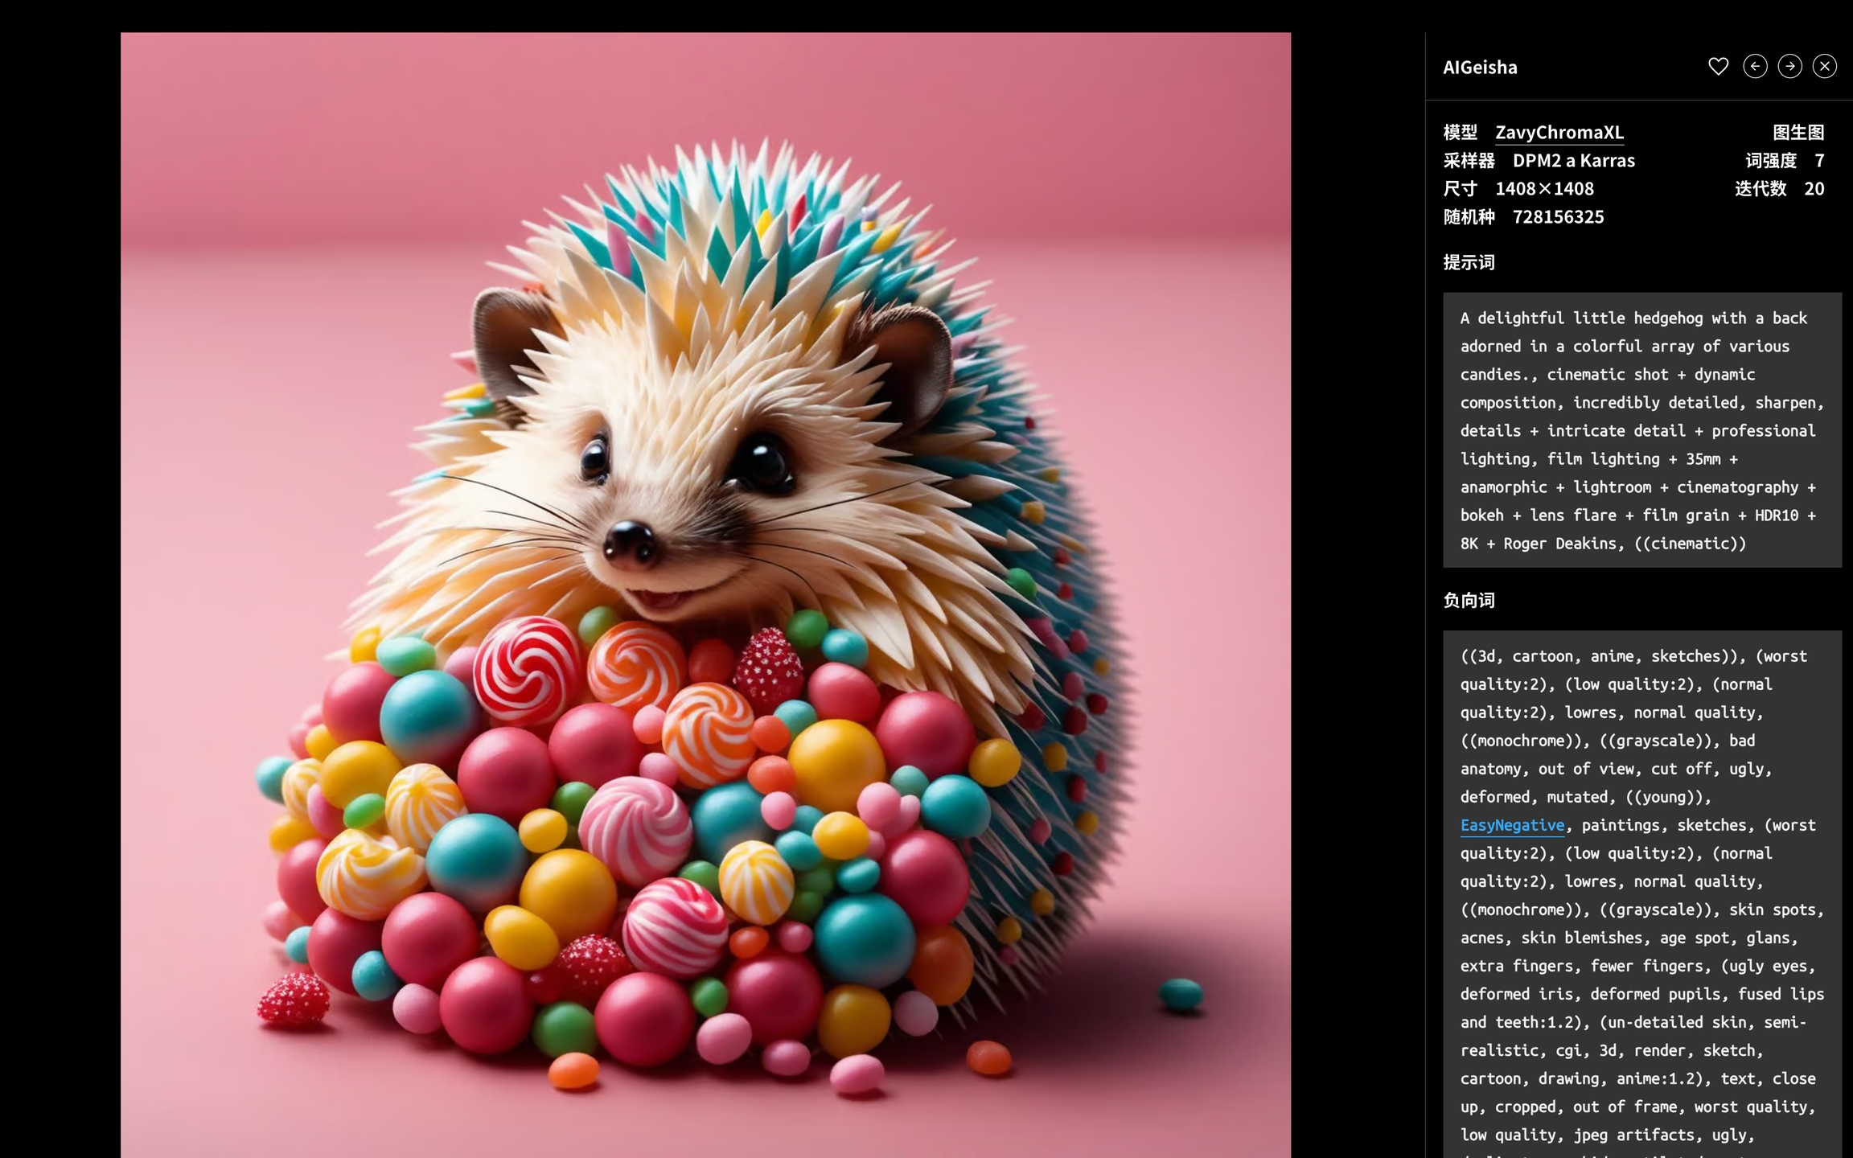Click the 模型 label
Image resolution: width=1853 pixels, height=1158 pixels.
pyautogui.click(x=1460, y=133)
